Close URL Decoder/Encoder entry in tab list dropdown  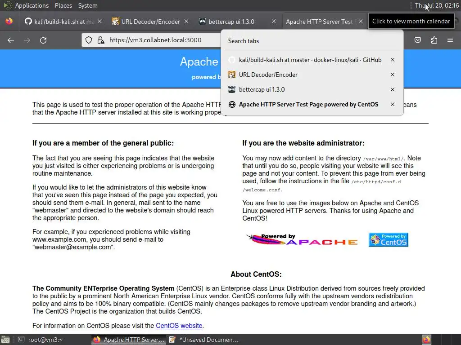393,75
